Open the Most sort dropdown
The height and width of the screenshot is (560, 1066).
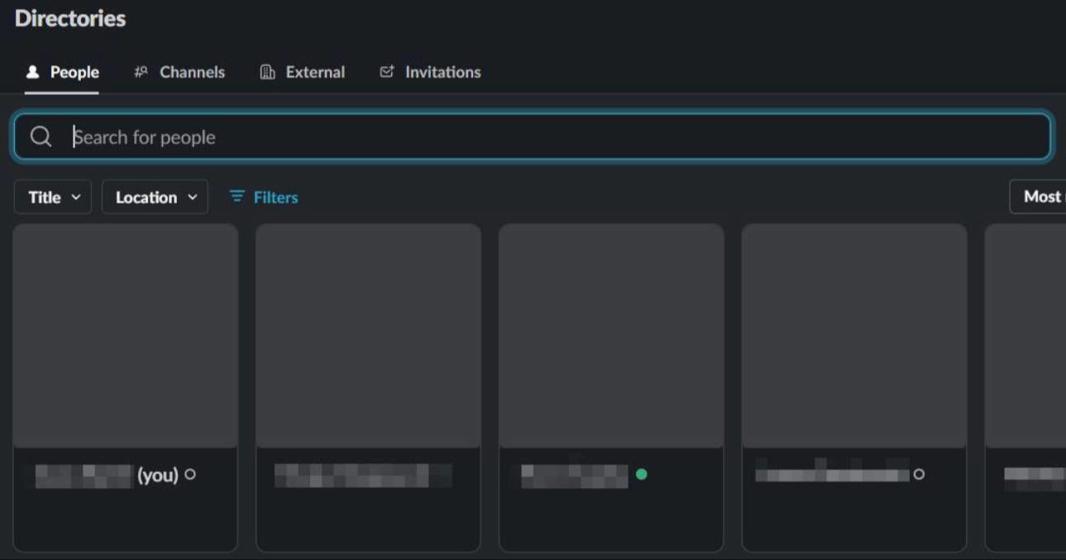(1040, 197)
